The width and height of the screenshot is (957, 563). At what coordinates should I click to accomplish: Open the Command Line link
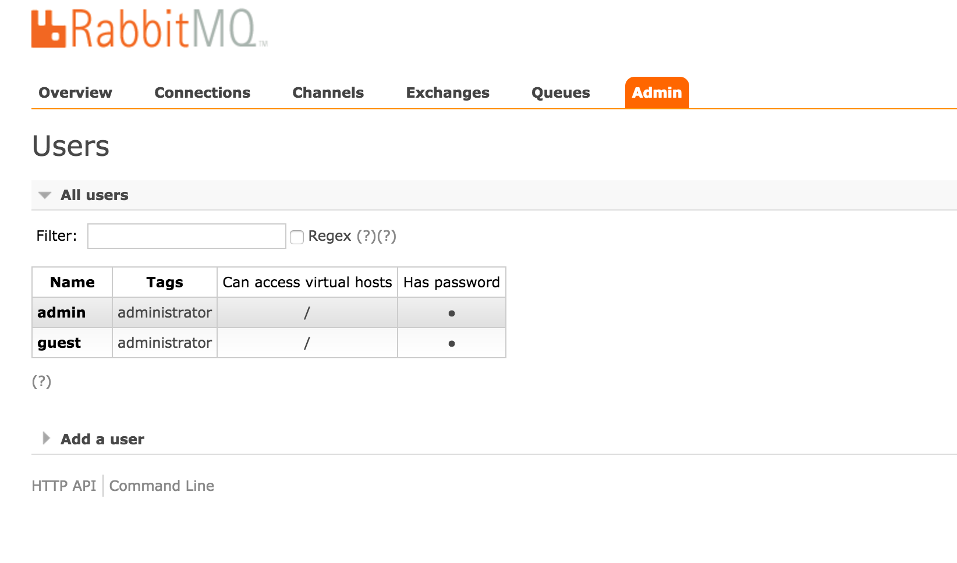[x=162, y=486]
